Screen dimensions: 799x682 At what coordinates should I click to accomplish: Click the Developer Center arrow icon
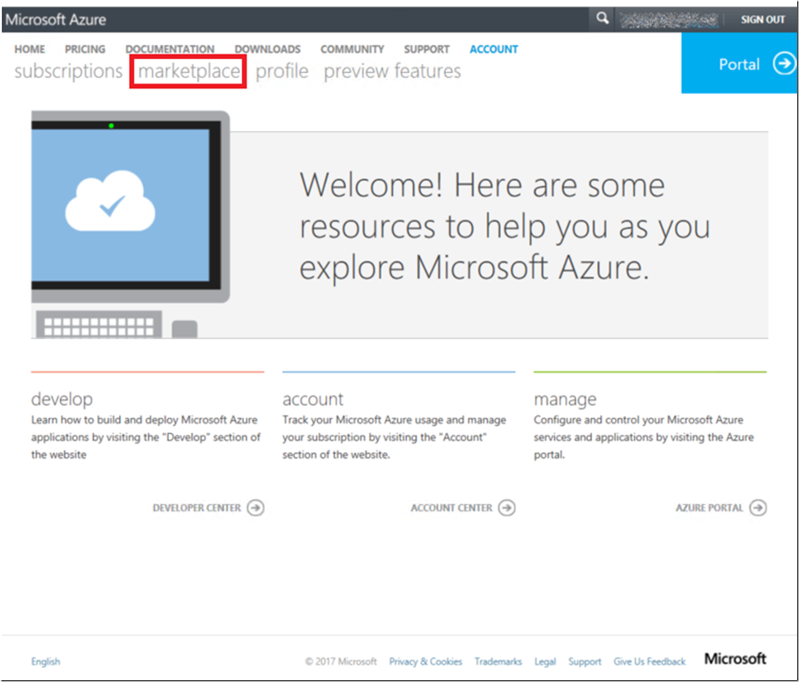point(256,508)
